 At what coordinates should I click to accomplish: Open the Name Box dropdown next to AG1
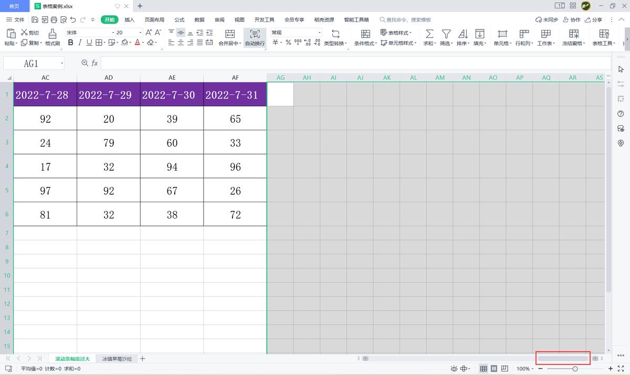[61, 64]
